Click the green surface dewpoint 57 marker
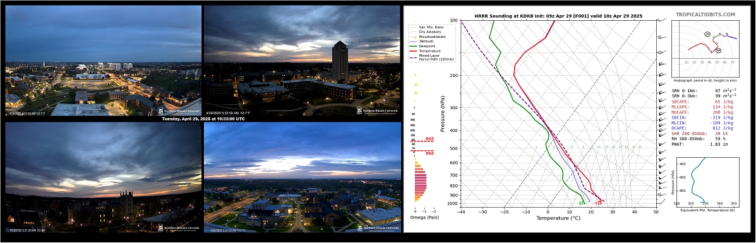 click(582, 203)
